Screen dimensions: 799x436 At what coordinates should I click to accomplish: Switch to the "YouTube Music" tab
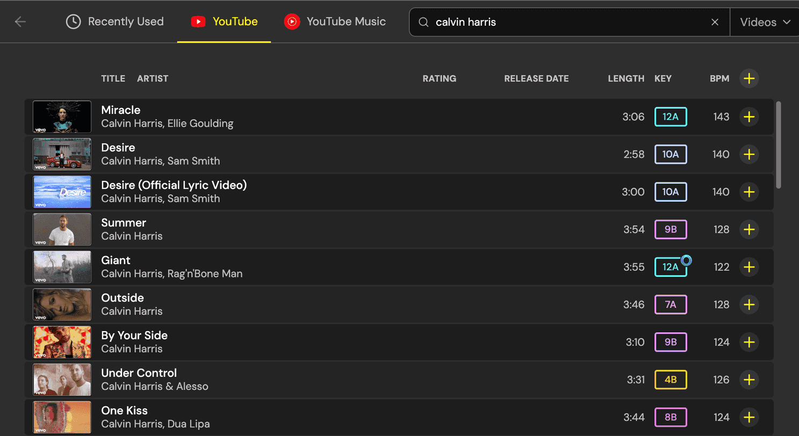[x=345, y=22]
